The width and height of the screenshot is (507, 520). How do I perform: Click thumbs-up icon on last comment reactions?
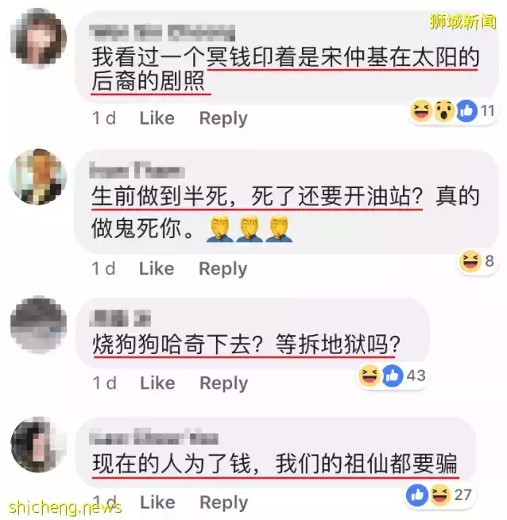[417, 495]
